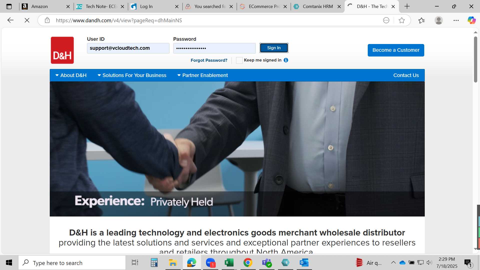Show hidden tray icons chevron

[393, 262]
